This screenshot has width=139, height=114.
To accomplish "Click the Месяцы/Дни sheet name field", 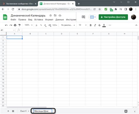I will pos(43,111).
